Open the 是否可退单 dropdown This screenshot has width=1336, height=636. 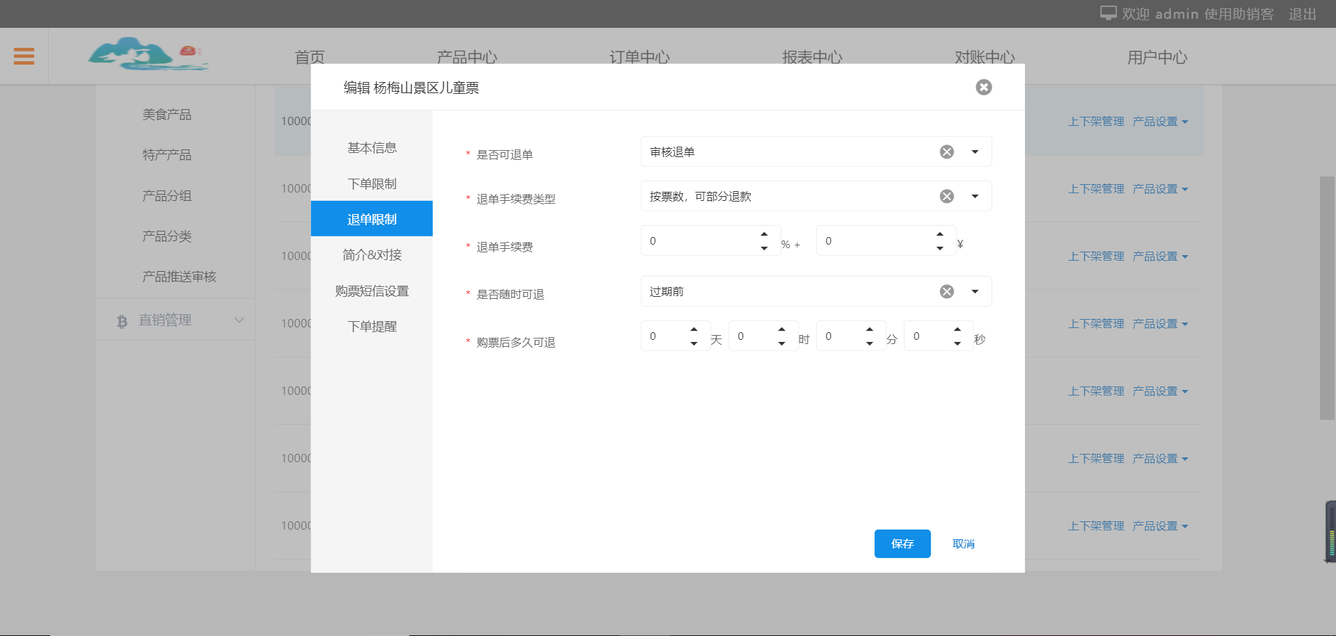click(x=975, y=152)
